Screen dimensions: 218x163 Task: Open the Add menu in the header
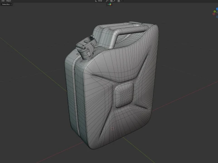coord(3,1)
